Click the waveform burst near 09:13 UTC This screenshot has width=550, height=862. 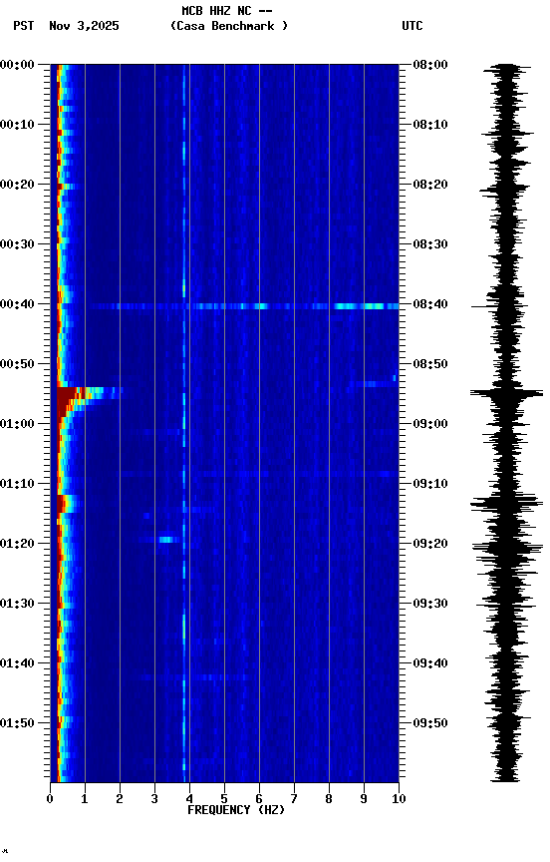pyautogui.click(x=506, y=503)
